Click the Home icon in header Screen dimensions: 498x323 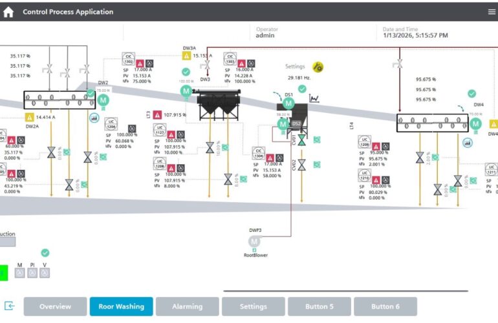8,12
